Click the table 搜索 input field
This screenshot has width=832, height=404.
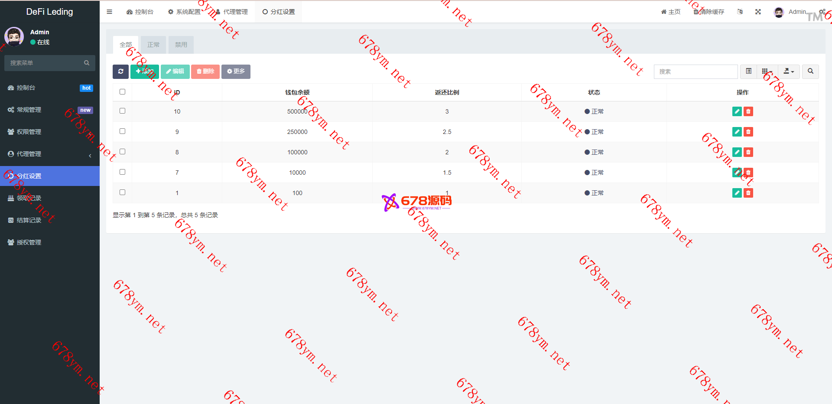695,72
